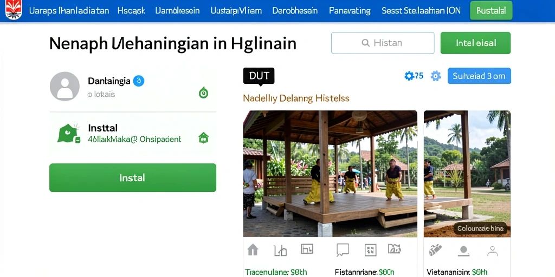This screenshot has height=277, width=555.
Task: Open the Hscask menu item
Action: [x=131, y=11]
